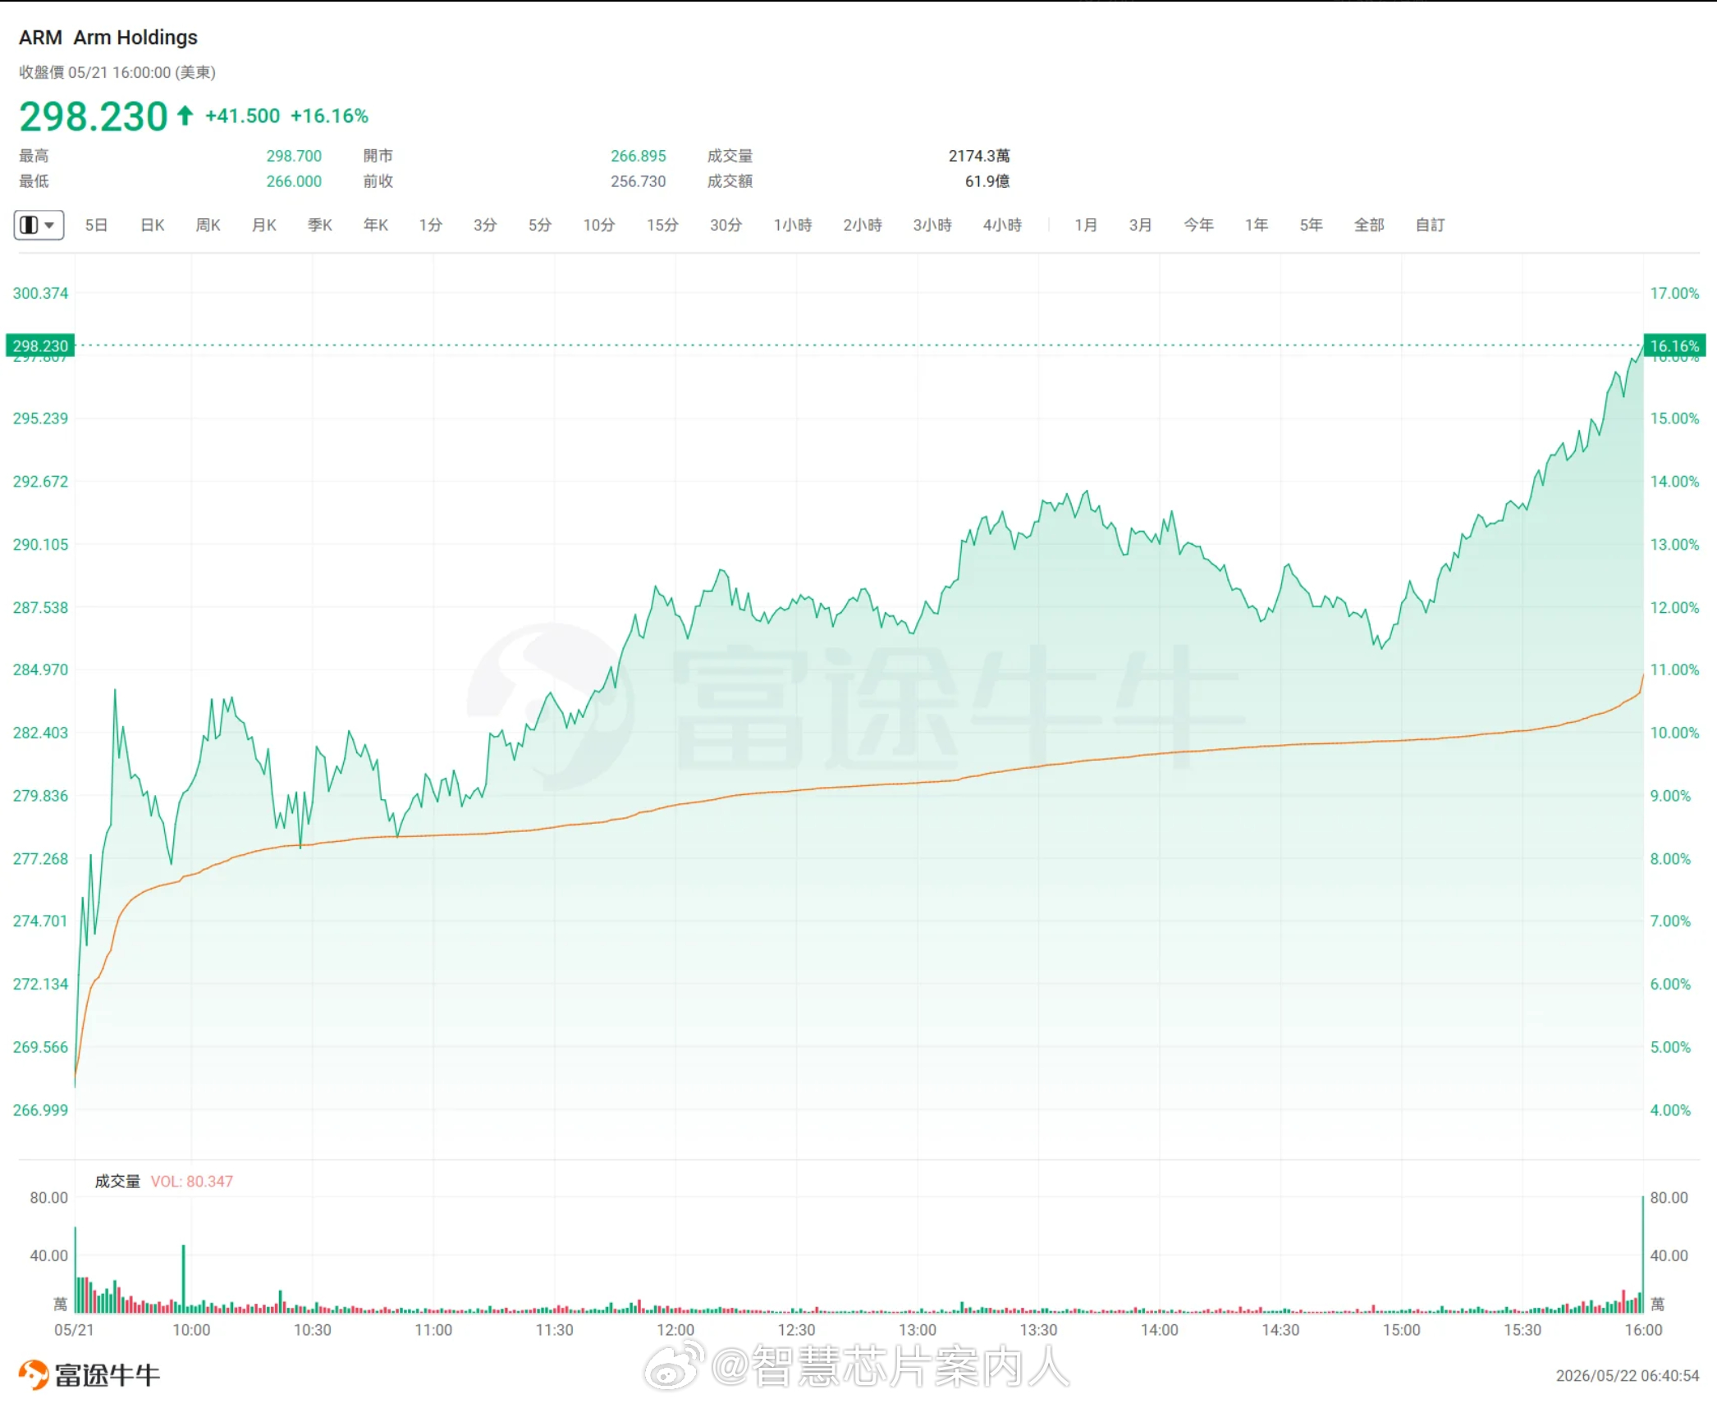Click the green 16.16% axis tag

coord(1674,346)
